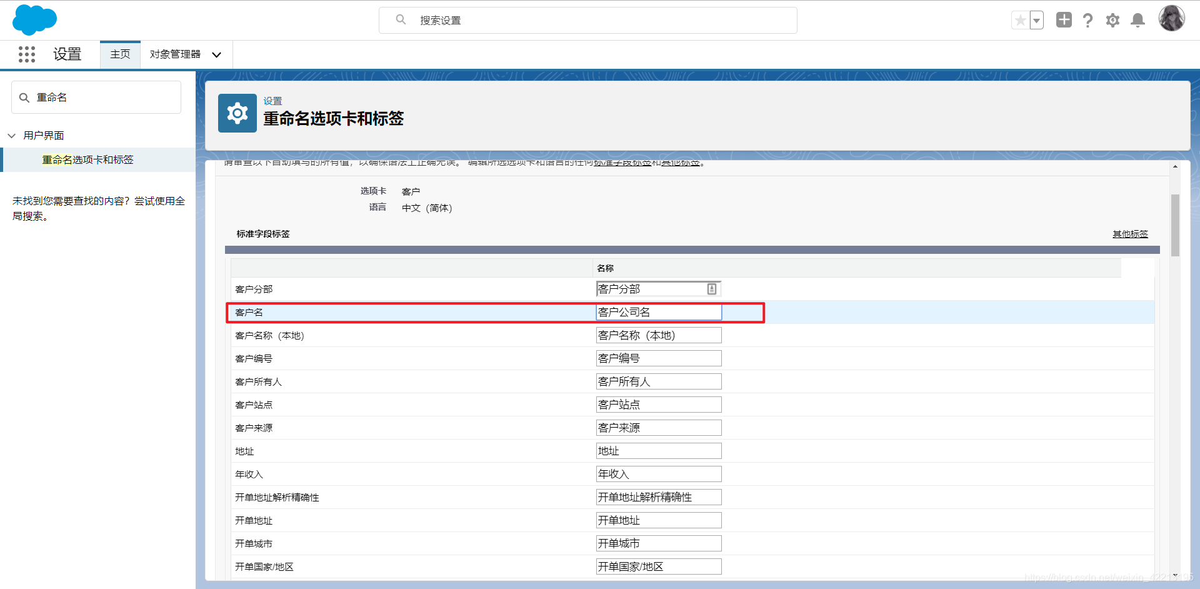Switch to the 主页 tab
The image size is (1200, 589).
(120, 54)
